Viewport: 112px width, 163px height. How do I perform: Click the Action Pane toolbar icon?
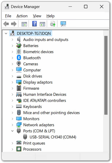[42, 24]
